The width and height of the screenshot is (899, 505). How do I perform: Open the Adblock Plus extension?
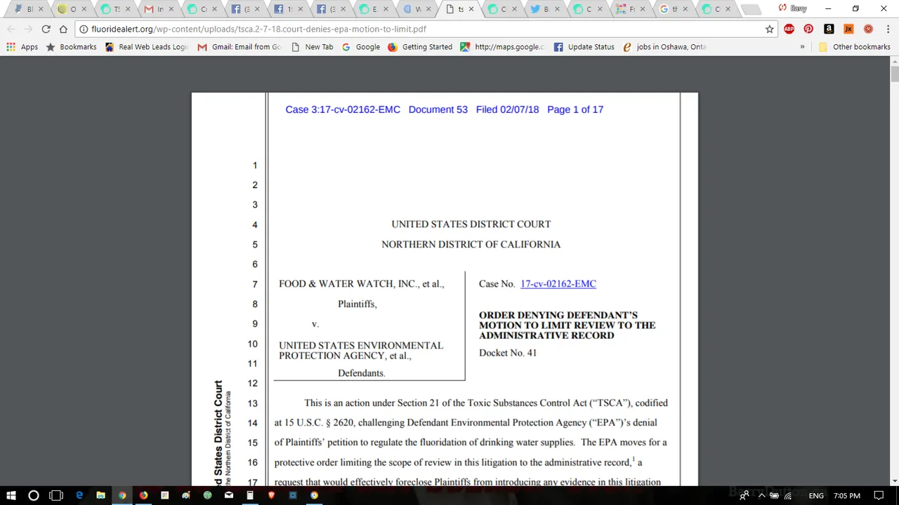(789, 29)
